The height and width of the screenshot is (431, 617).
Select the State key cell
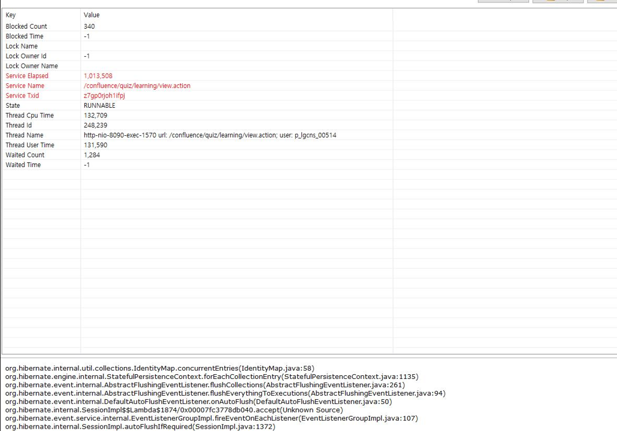[13, 105]
